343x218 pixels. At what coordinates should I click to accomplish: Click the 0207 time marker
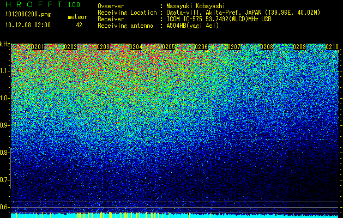click(234, 47)
